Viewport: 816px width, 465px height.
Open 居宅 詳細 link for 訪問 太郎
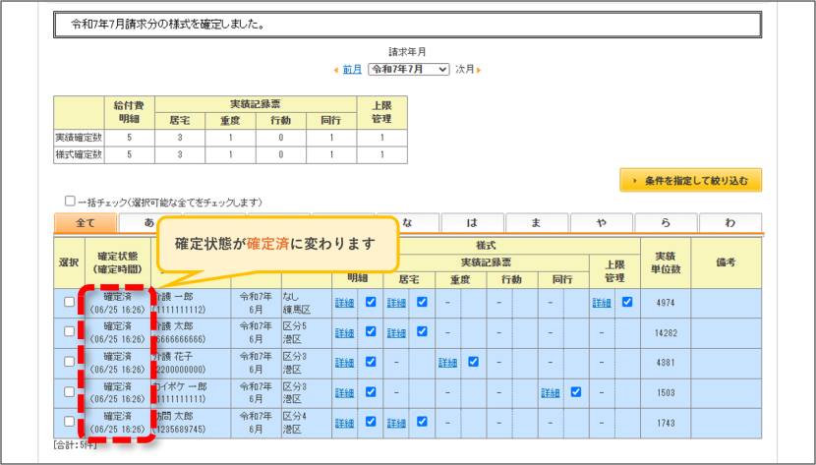tap(396, 423)
